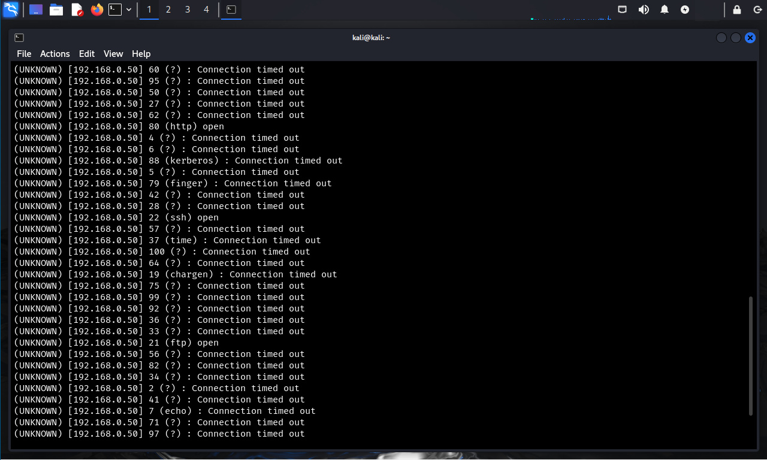Expand the terminal launcher dropdown arrow
Screen dimensions: 767x460
pyautogui.click(x=129, y=10)
